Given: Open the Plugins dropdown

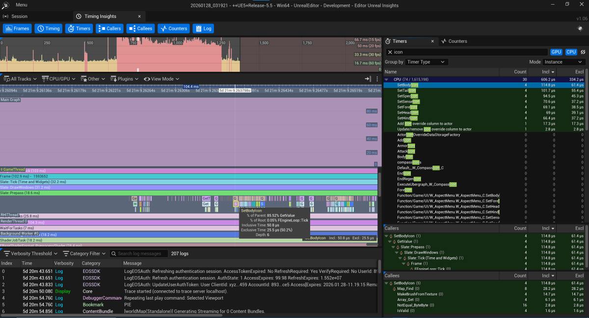Looking at the screenshot, I should (x=125, y=79).
